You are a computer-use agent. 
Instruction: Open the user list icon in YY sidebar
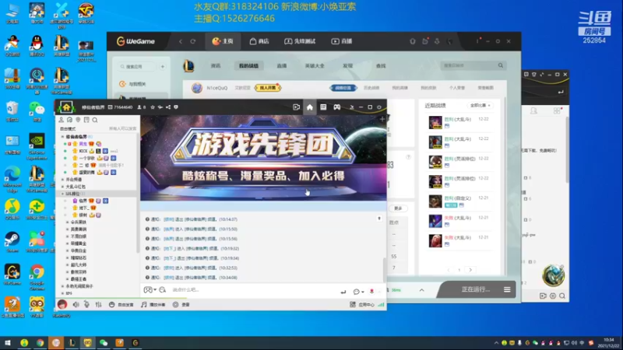pyautogui.click(x=62, y=120)
